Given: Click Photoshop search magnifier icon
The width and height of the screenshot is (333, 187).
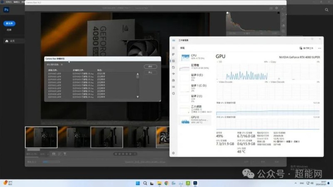Looking at the screenshot, I should pos(327,10).
